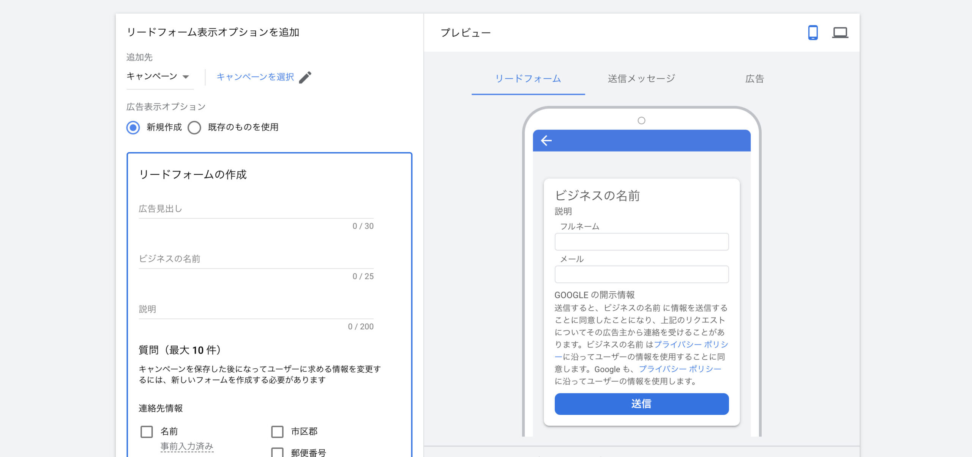Click the 0 / 25 character counter
Screen dimensions: 972x457
coord(363,277)
